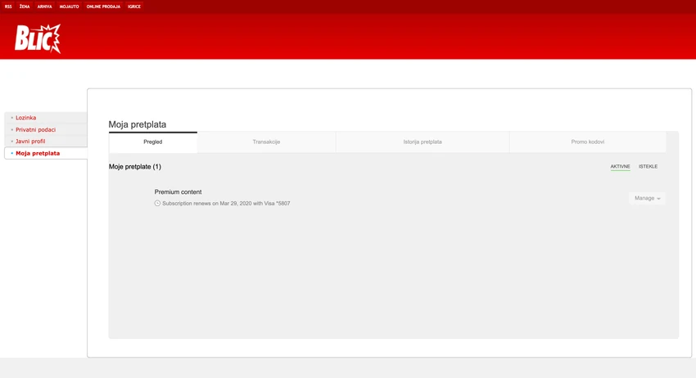Viewport: 696px width, 378px height.
Task: Expand the Manage dropdown arrow
Action: [x=658, y=198]
